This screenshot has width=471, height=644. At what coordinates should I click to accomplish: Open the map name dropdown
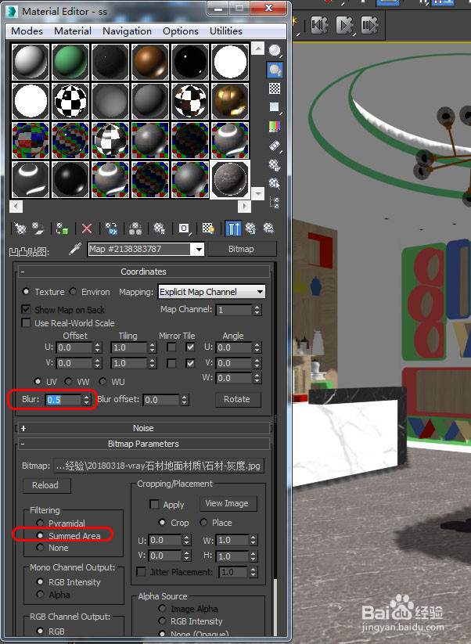tap(199, 249)
